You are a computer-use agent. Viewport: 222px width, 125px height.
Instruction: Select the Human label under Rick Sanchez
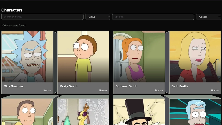[47, 91]
